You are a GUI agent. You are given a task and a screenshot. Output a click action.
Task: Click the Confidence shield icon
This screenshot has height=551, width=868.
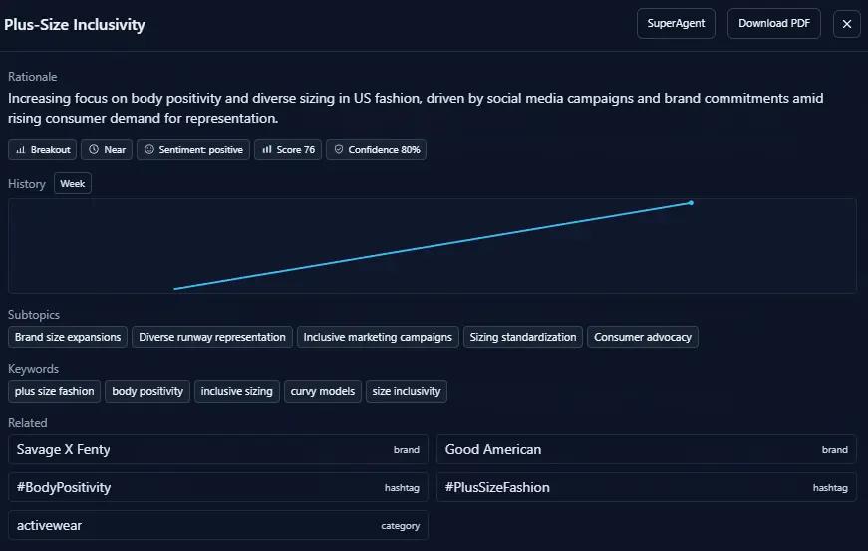[339, 150]
